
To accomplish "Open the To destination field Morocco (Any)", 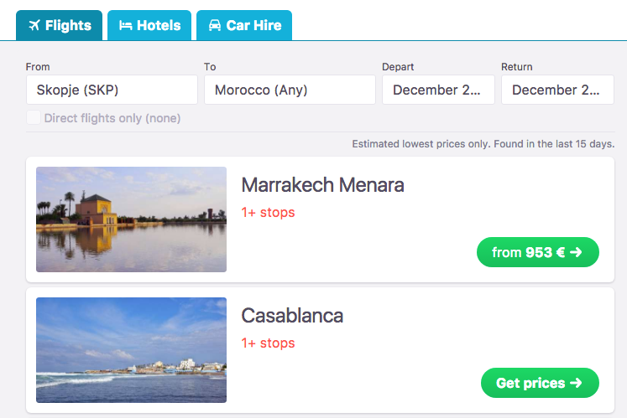I will click(290, 90).
